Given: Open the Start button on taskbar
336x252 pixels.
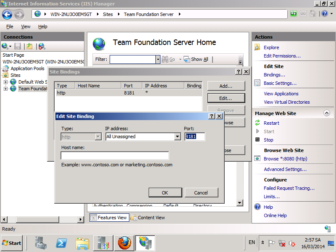Looking at the screenshot, I should pyautogui.click(x=12, y=243).
